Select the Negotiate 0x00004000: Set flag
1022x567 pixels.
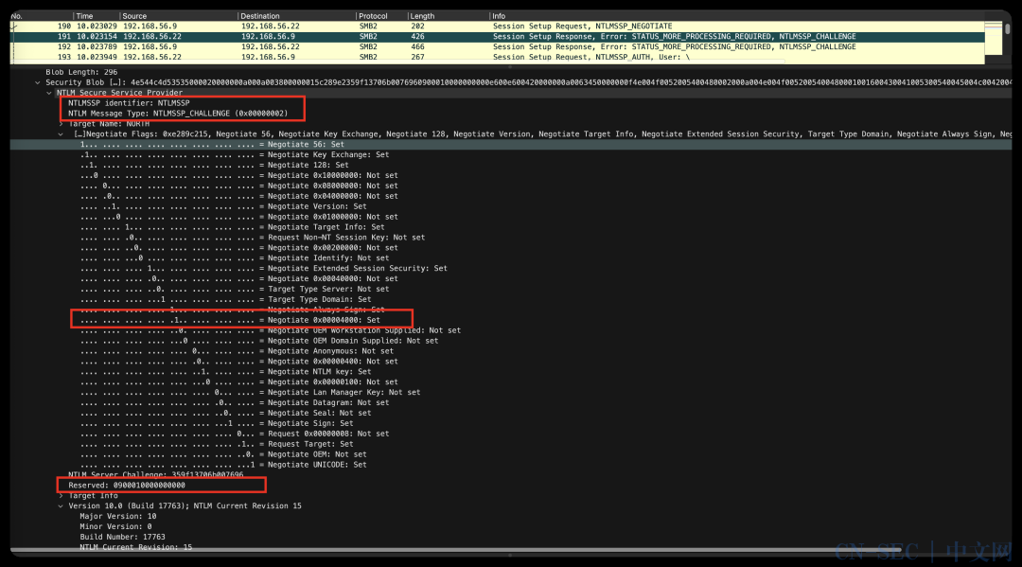pos(230,320)
